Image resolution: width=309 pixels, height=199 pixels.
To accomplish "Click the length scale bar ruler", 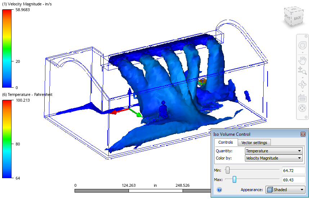I will pos(143,190).
